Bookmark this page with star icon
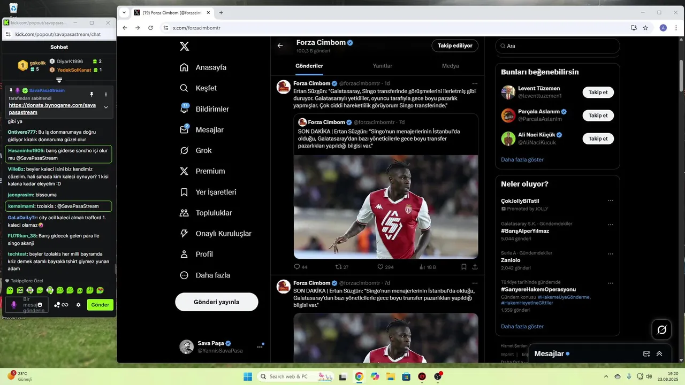This screenshot has height=385, width=685. pyautogui.click(x=645, y=28)
